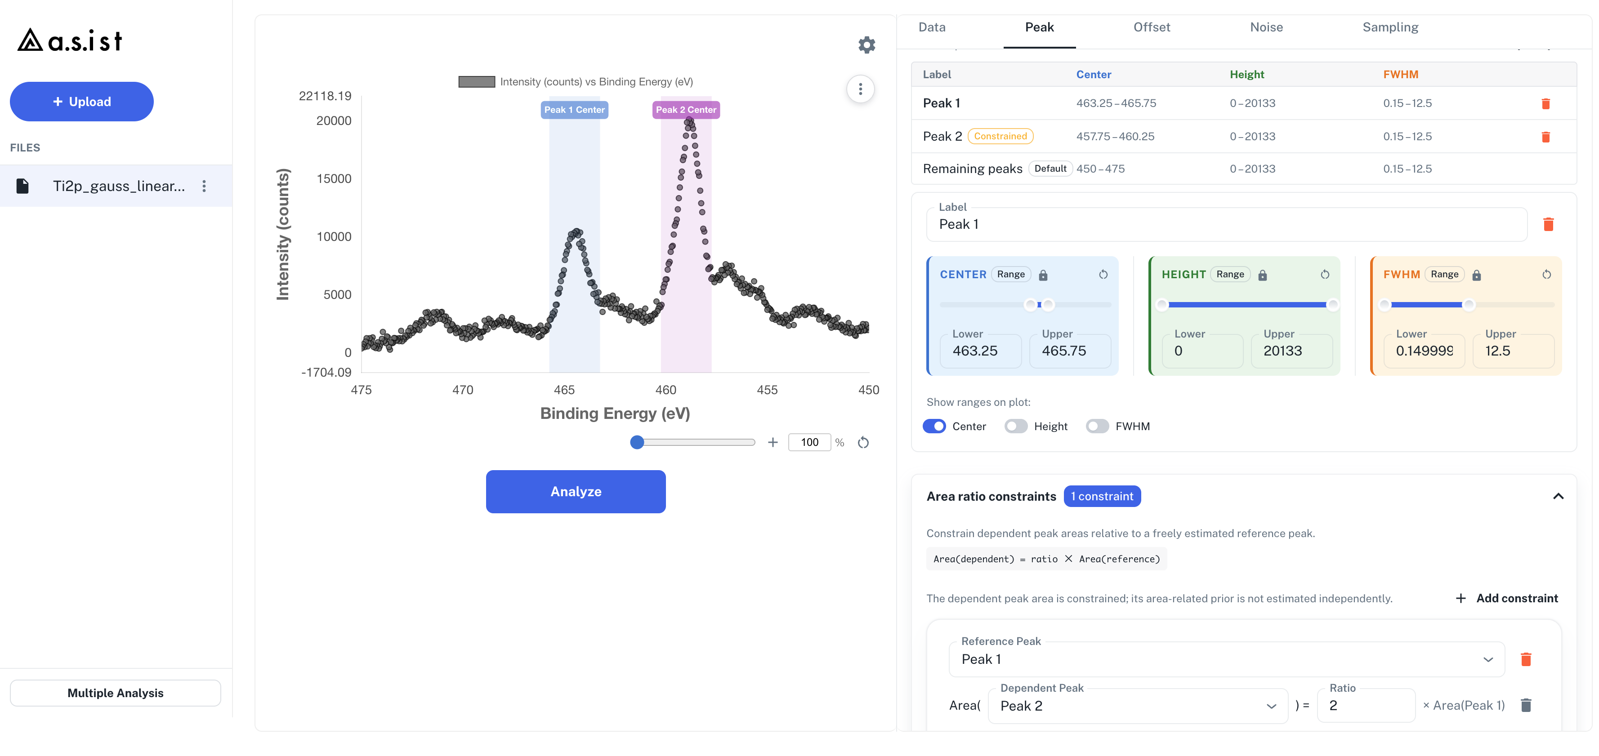
Task: Enable FWHM range display on plot
Action: pos(1097,427)
